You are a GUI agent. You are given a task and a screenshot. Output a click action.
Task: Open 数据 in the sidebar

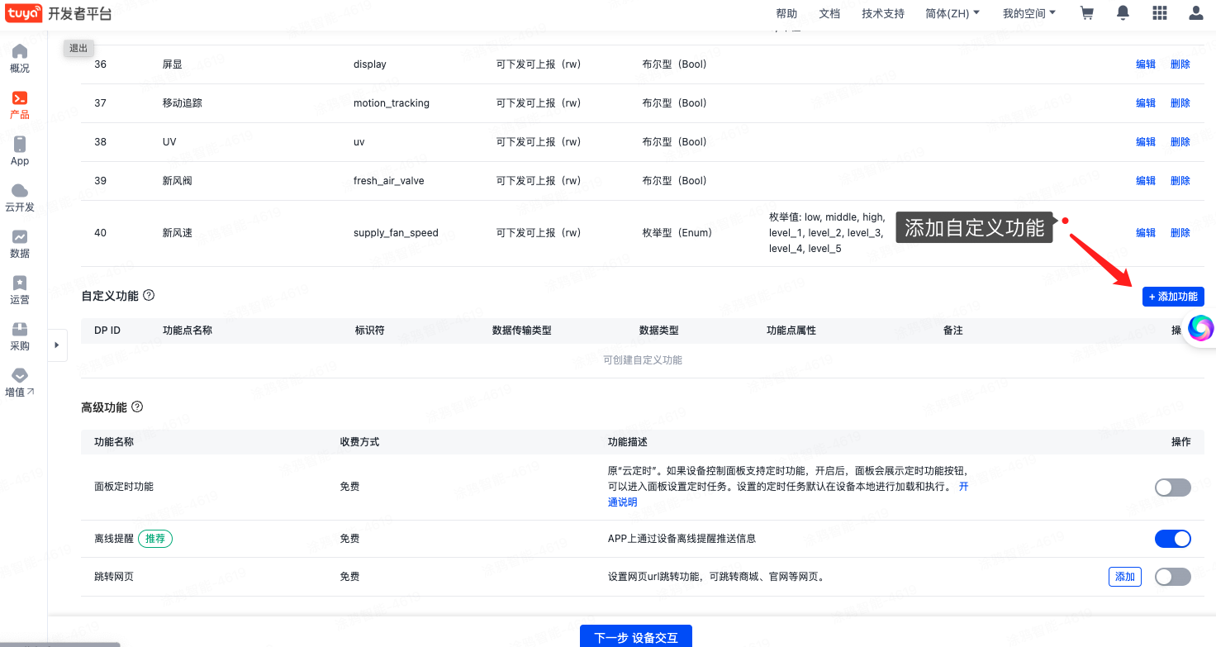20,244
